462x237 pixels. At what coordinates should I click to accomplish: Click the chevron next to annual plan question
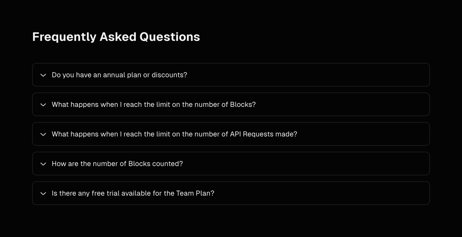coord(43,75)
